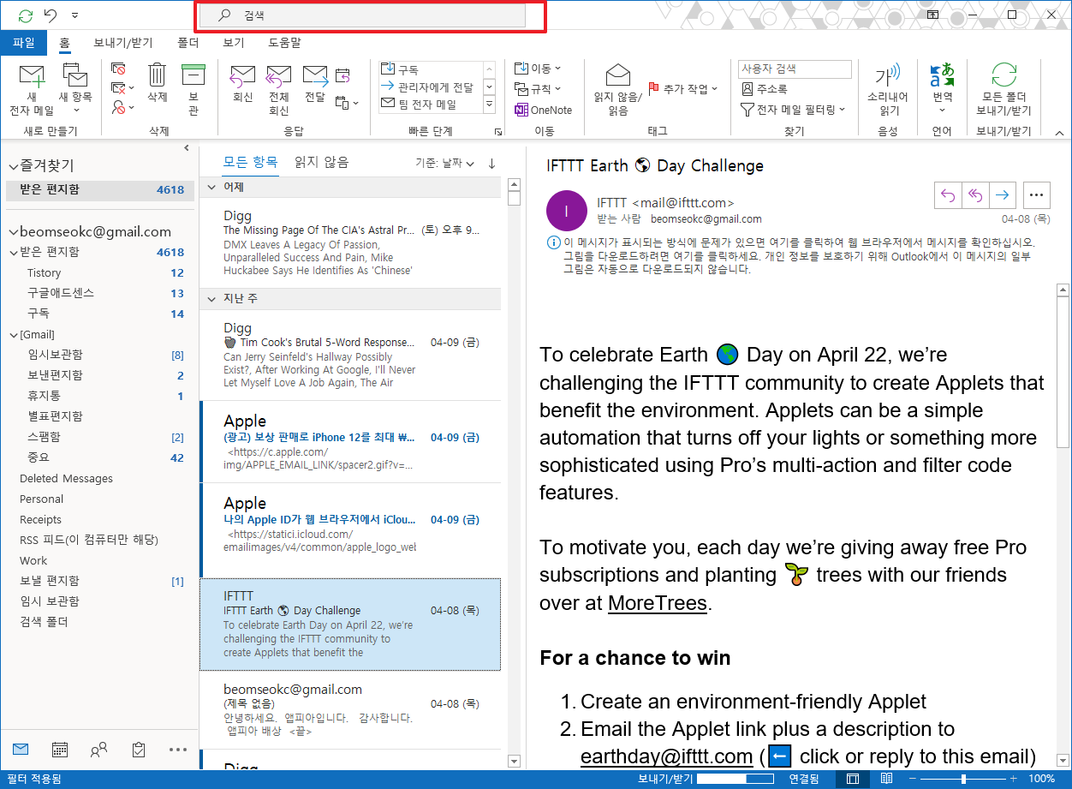Open the 파일 tab
The height and width of the screenshot is (789, 1072).
24,42
